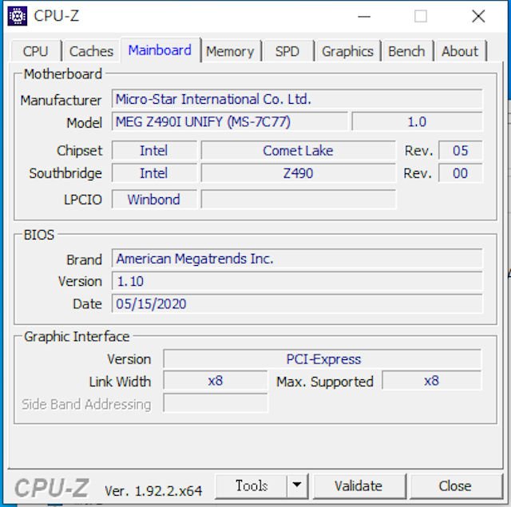The width and height of the screenshot is (511, 507).
Task: Close the window with the X icon
Action: coord(478,16)
